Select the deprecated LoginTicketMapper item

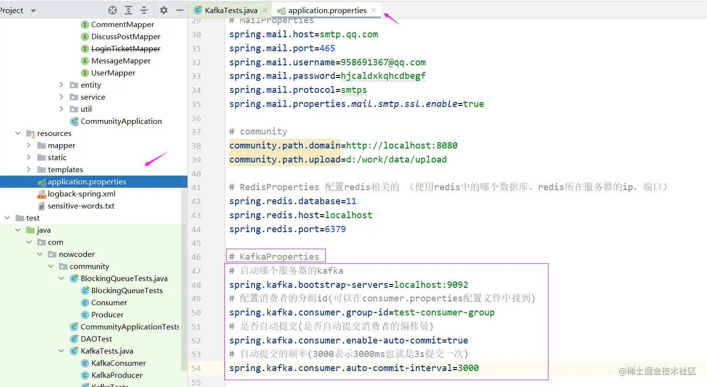[x=126, y=49]
